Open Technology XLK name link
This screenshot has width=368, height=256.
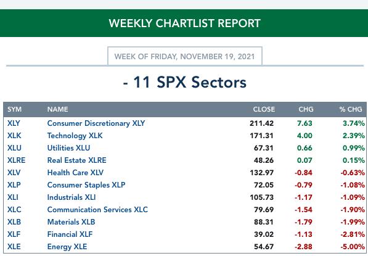(x=75, y=136)
